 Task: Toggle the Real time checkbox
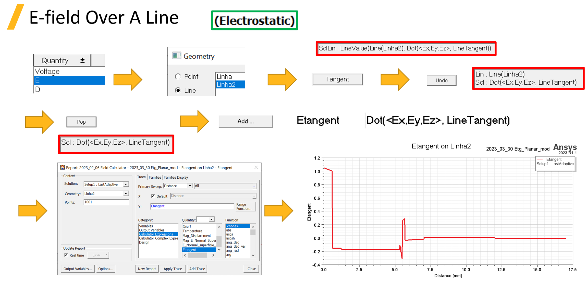pos(66,255)
